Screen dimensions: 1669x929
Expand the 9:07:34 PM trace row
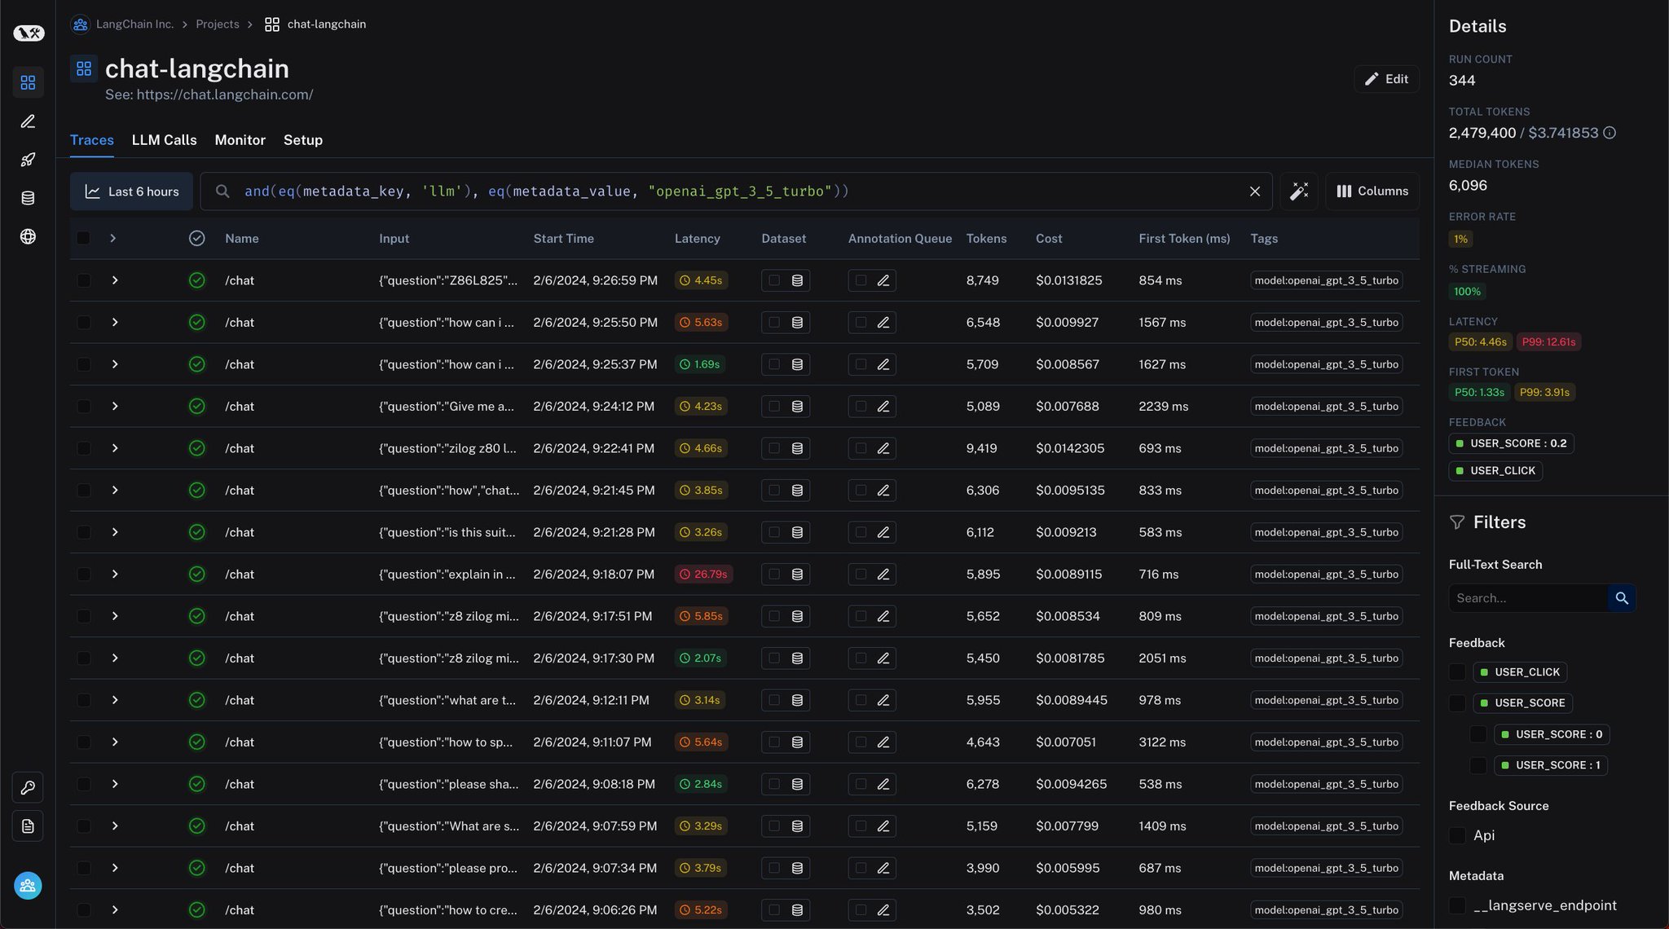(115, 868)
